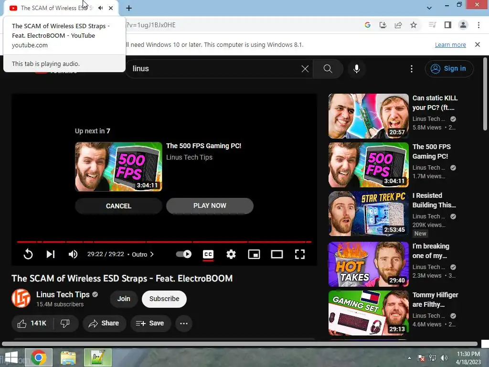This screenshot has width=489, height=367.
Task: Toggle browser side panel
Action: coord(448,25)
